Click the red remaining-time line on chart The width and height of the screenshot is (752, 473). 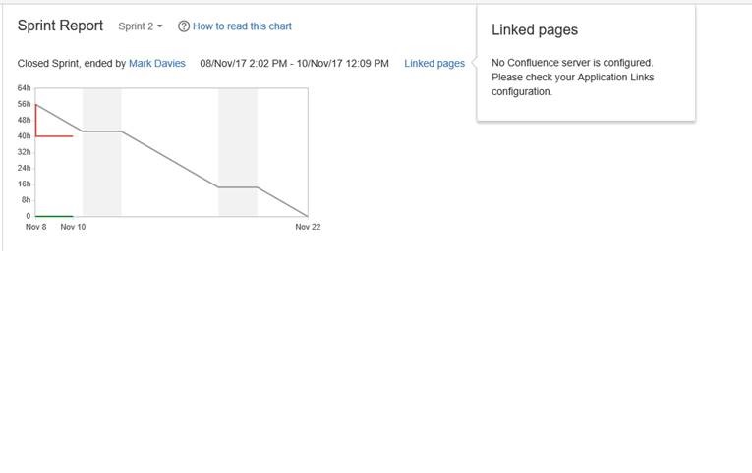point(54,136)
